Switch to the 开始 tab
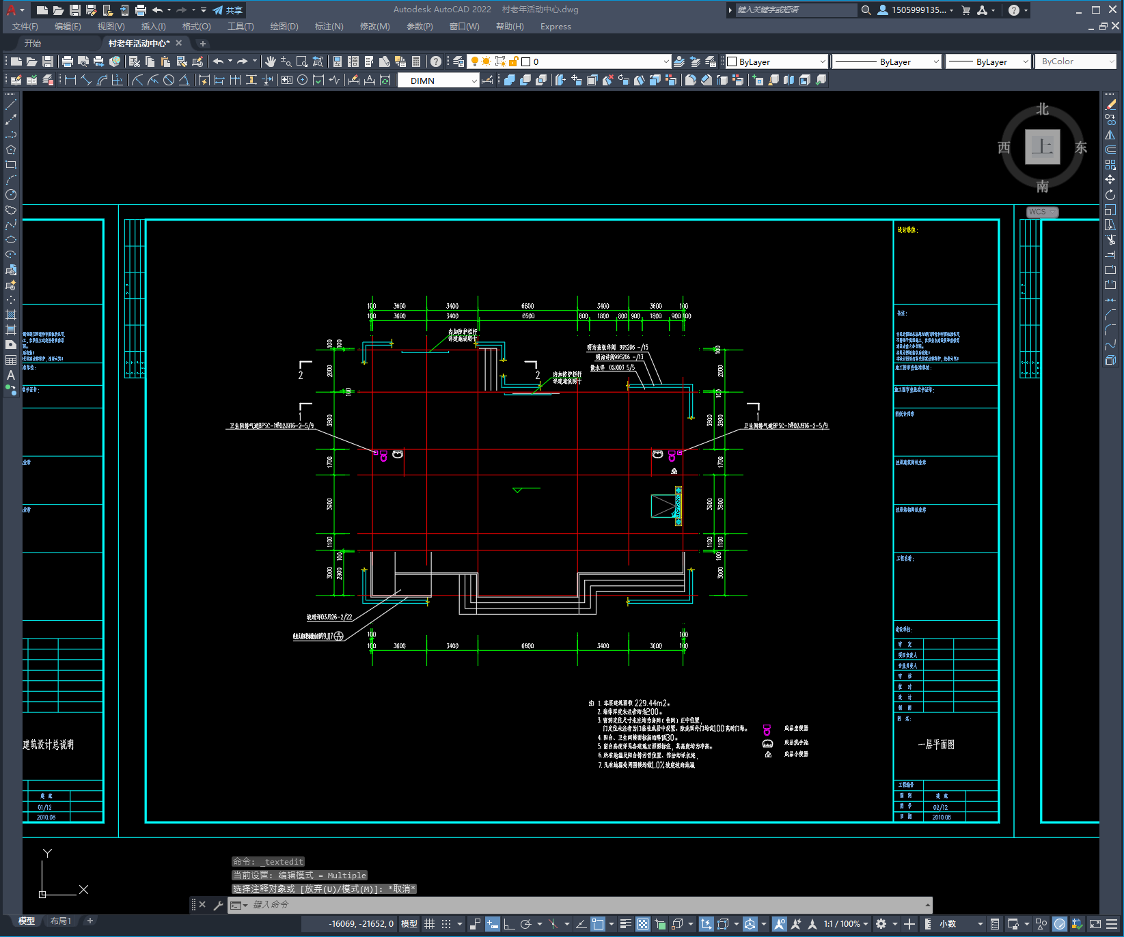Viewport: 1124px width, 937px height. (x=33, y=43)
